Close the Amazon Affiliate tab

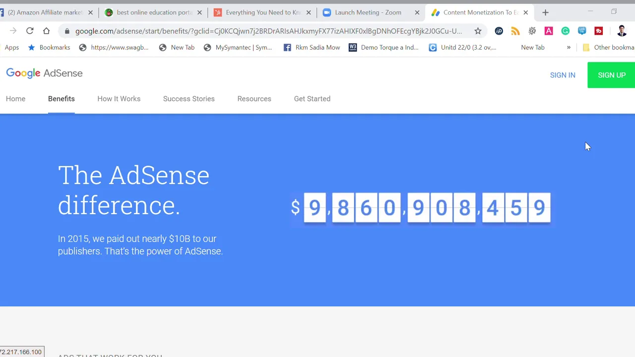[x=90, y=12]
